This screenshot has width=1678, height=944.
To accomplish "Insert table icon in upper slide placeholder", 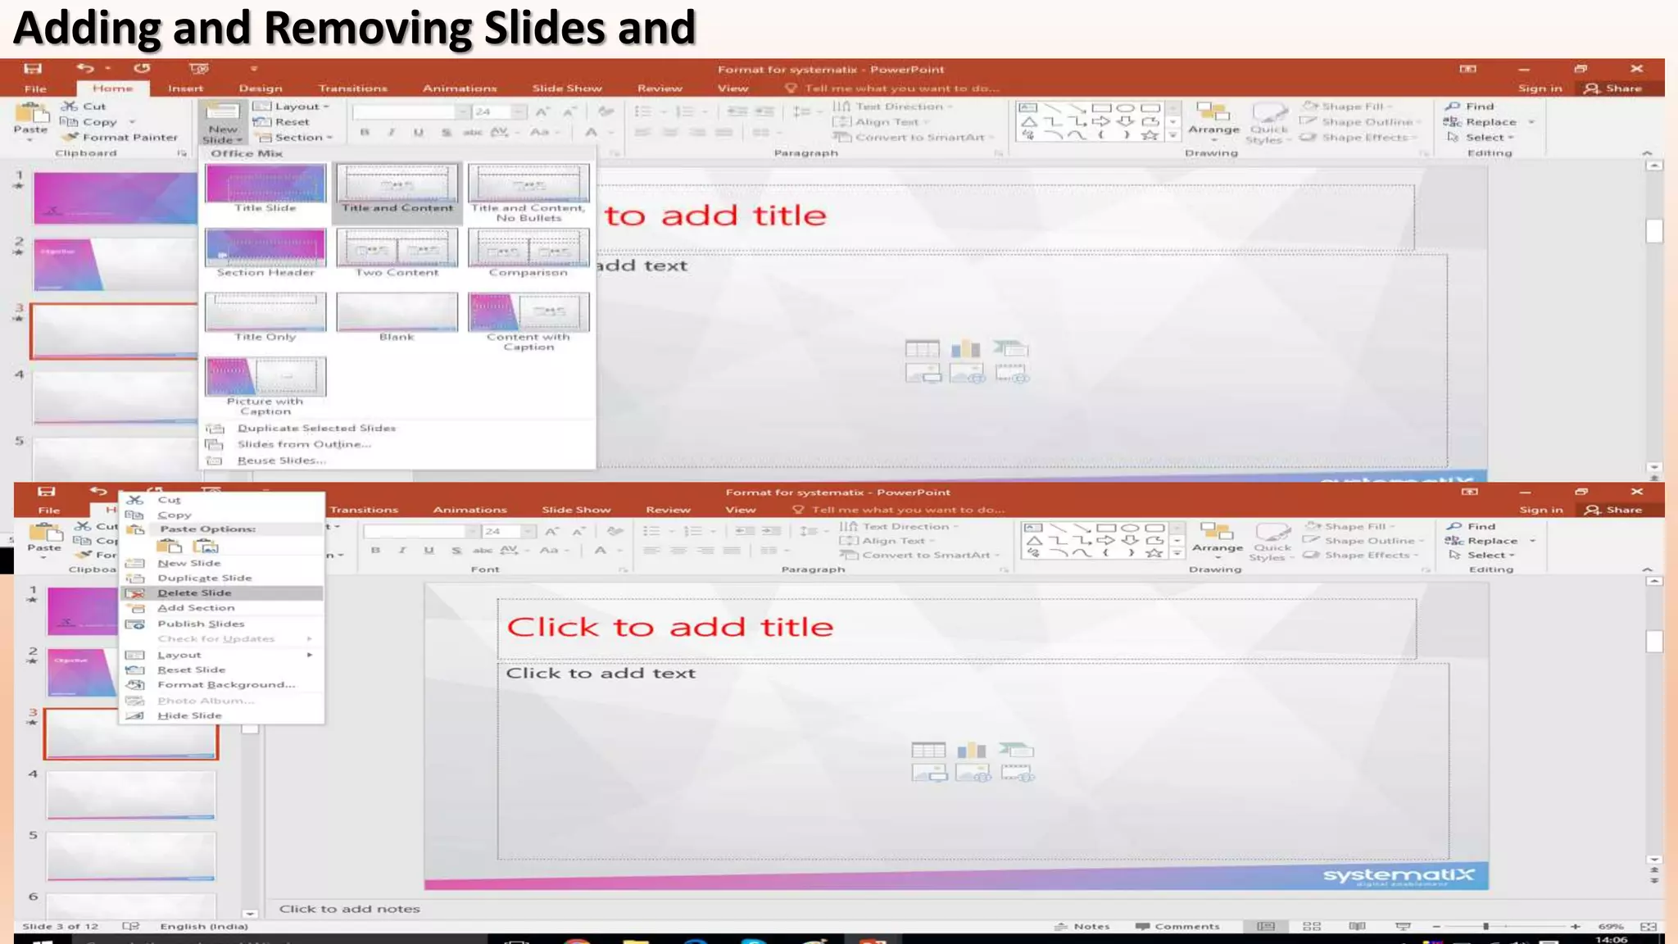I will pyautogui.click(x=922, y=349).
